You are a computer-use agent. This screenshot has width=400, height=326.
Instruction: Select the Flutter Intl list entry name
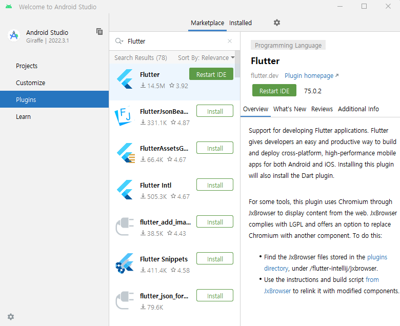[x=155, y=186]
